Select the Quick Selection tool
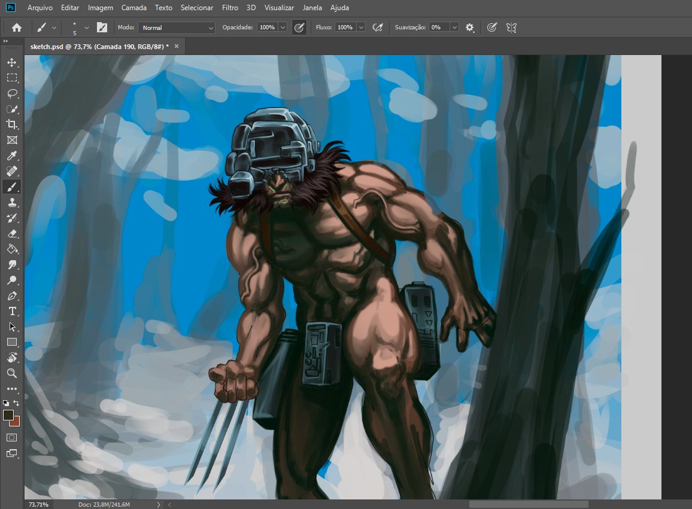The width and height of the screenshot is (692, 509). [x=12, y=109]
